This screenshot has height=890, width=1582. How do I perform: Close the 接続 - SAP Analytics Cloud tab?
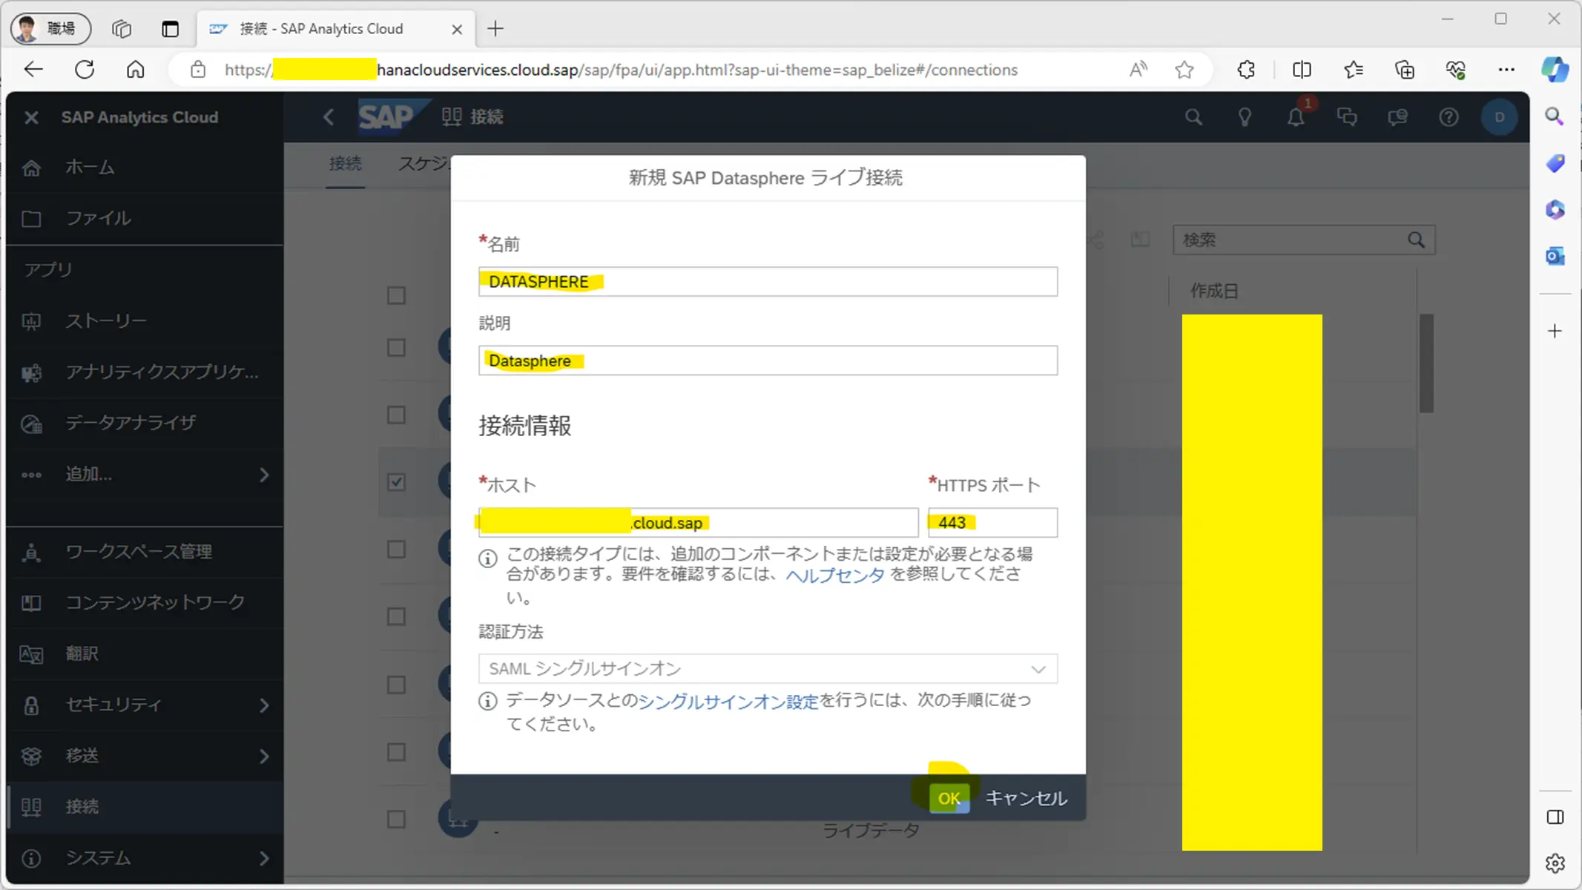(x=457, y=29)
